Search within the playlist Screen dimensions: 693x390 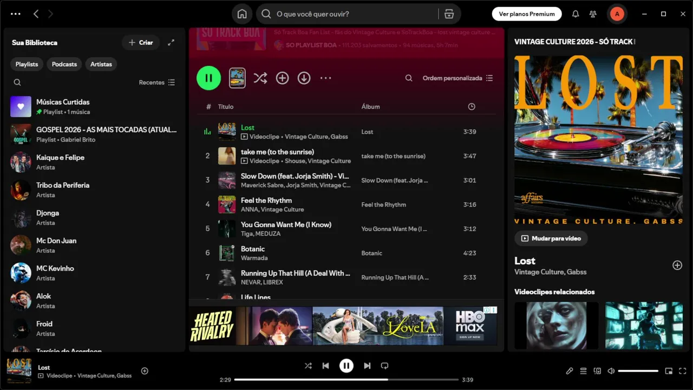click(409, 78)
